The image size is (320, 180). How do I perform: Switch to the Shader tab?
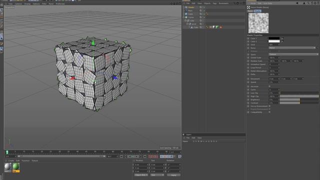click(x=257, y=11)
